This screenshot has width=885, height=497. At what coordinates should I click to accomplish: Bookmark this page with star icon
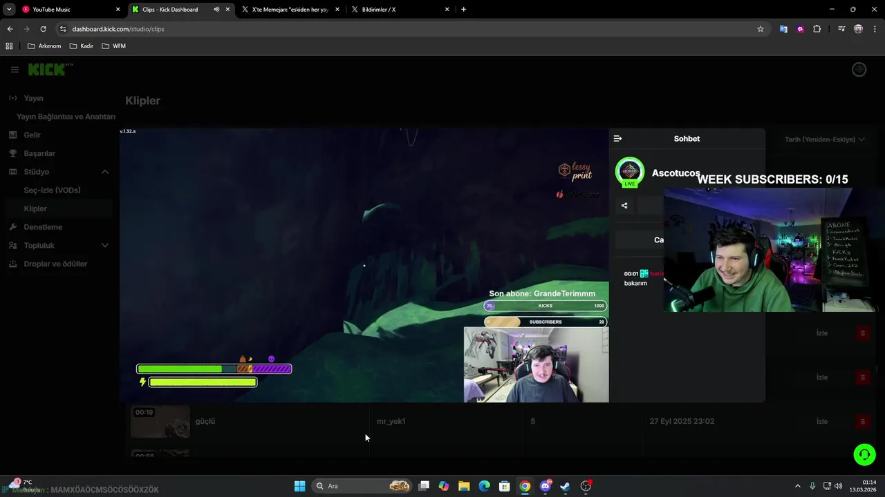(761, 29)
